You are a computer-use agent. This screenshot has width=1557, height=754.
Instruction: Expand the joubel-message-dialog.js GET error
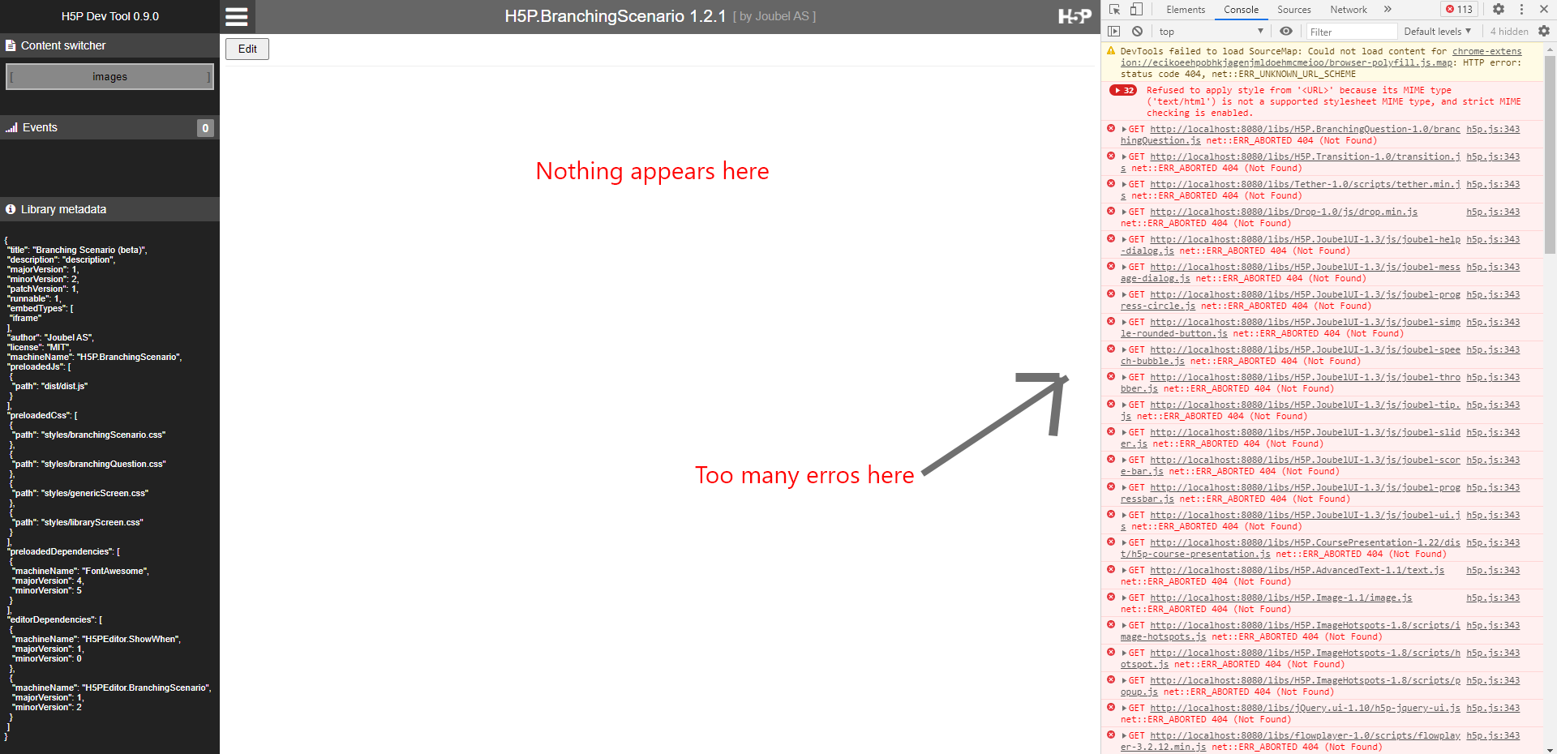point(1125,268)
